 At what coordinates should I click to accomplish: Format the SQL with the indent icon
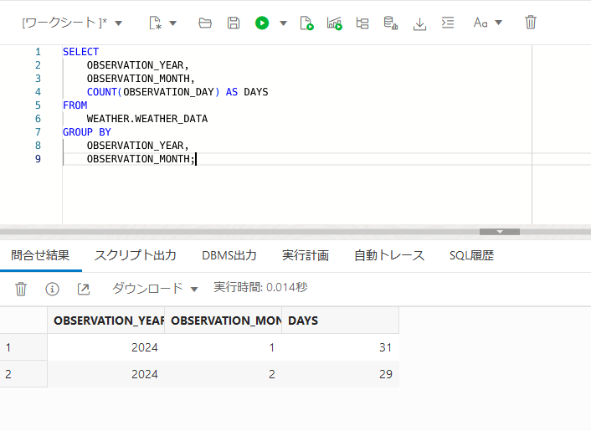coord(448,23)
